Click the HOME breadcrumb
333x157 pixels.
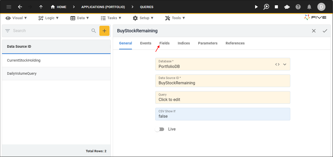58,7
